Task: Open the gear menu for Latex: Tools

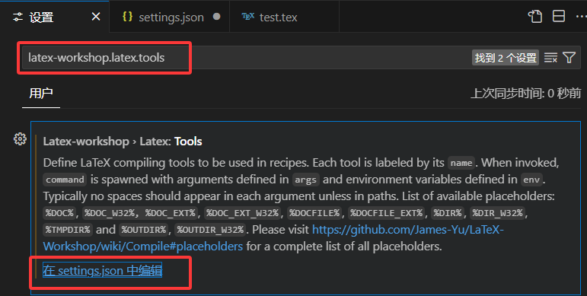Action: 20,138
